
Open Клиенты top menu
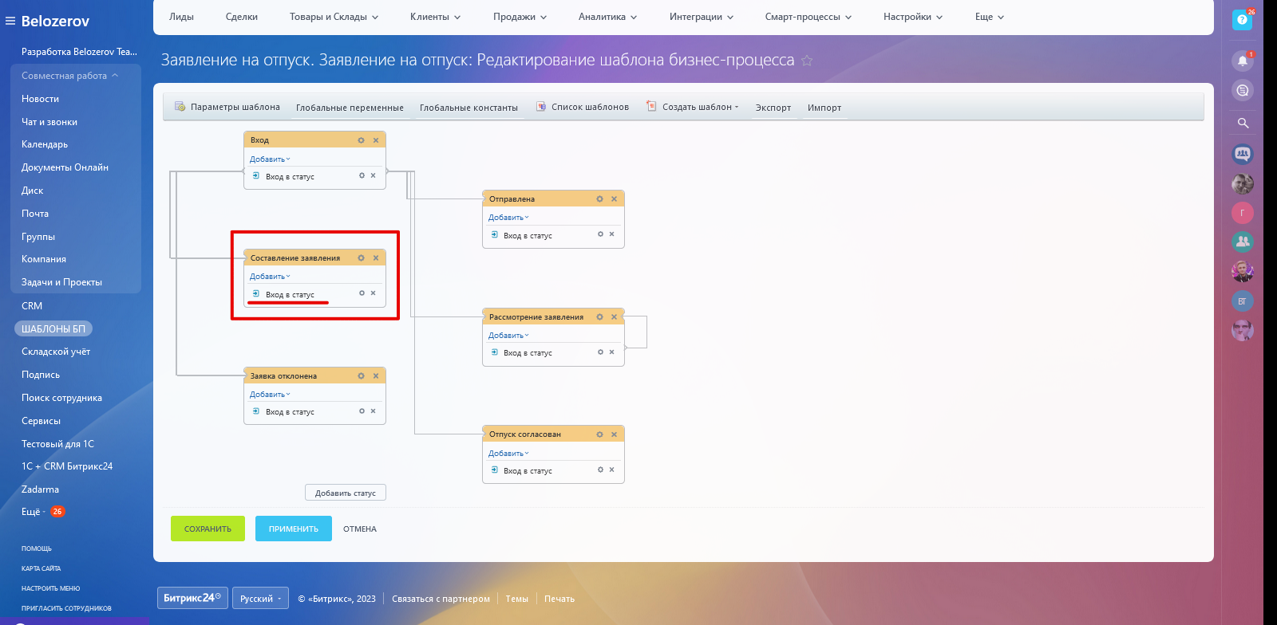(436, 17)
